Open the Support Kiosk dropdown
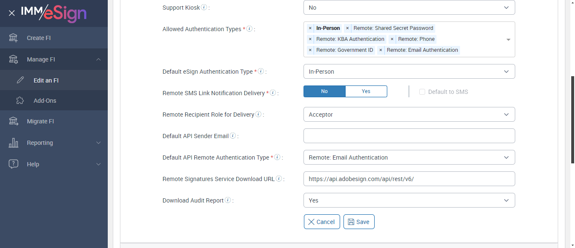This screenshot has height=248, width=575. (x=409, y=8)
